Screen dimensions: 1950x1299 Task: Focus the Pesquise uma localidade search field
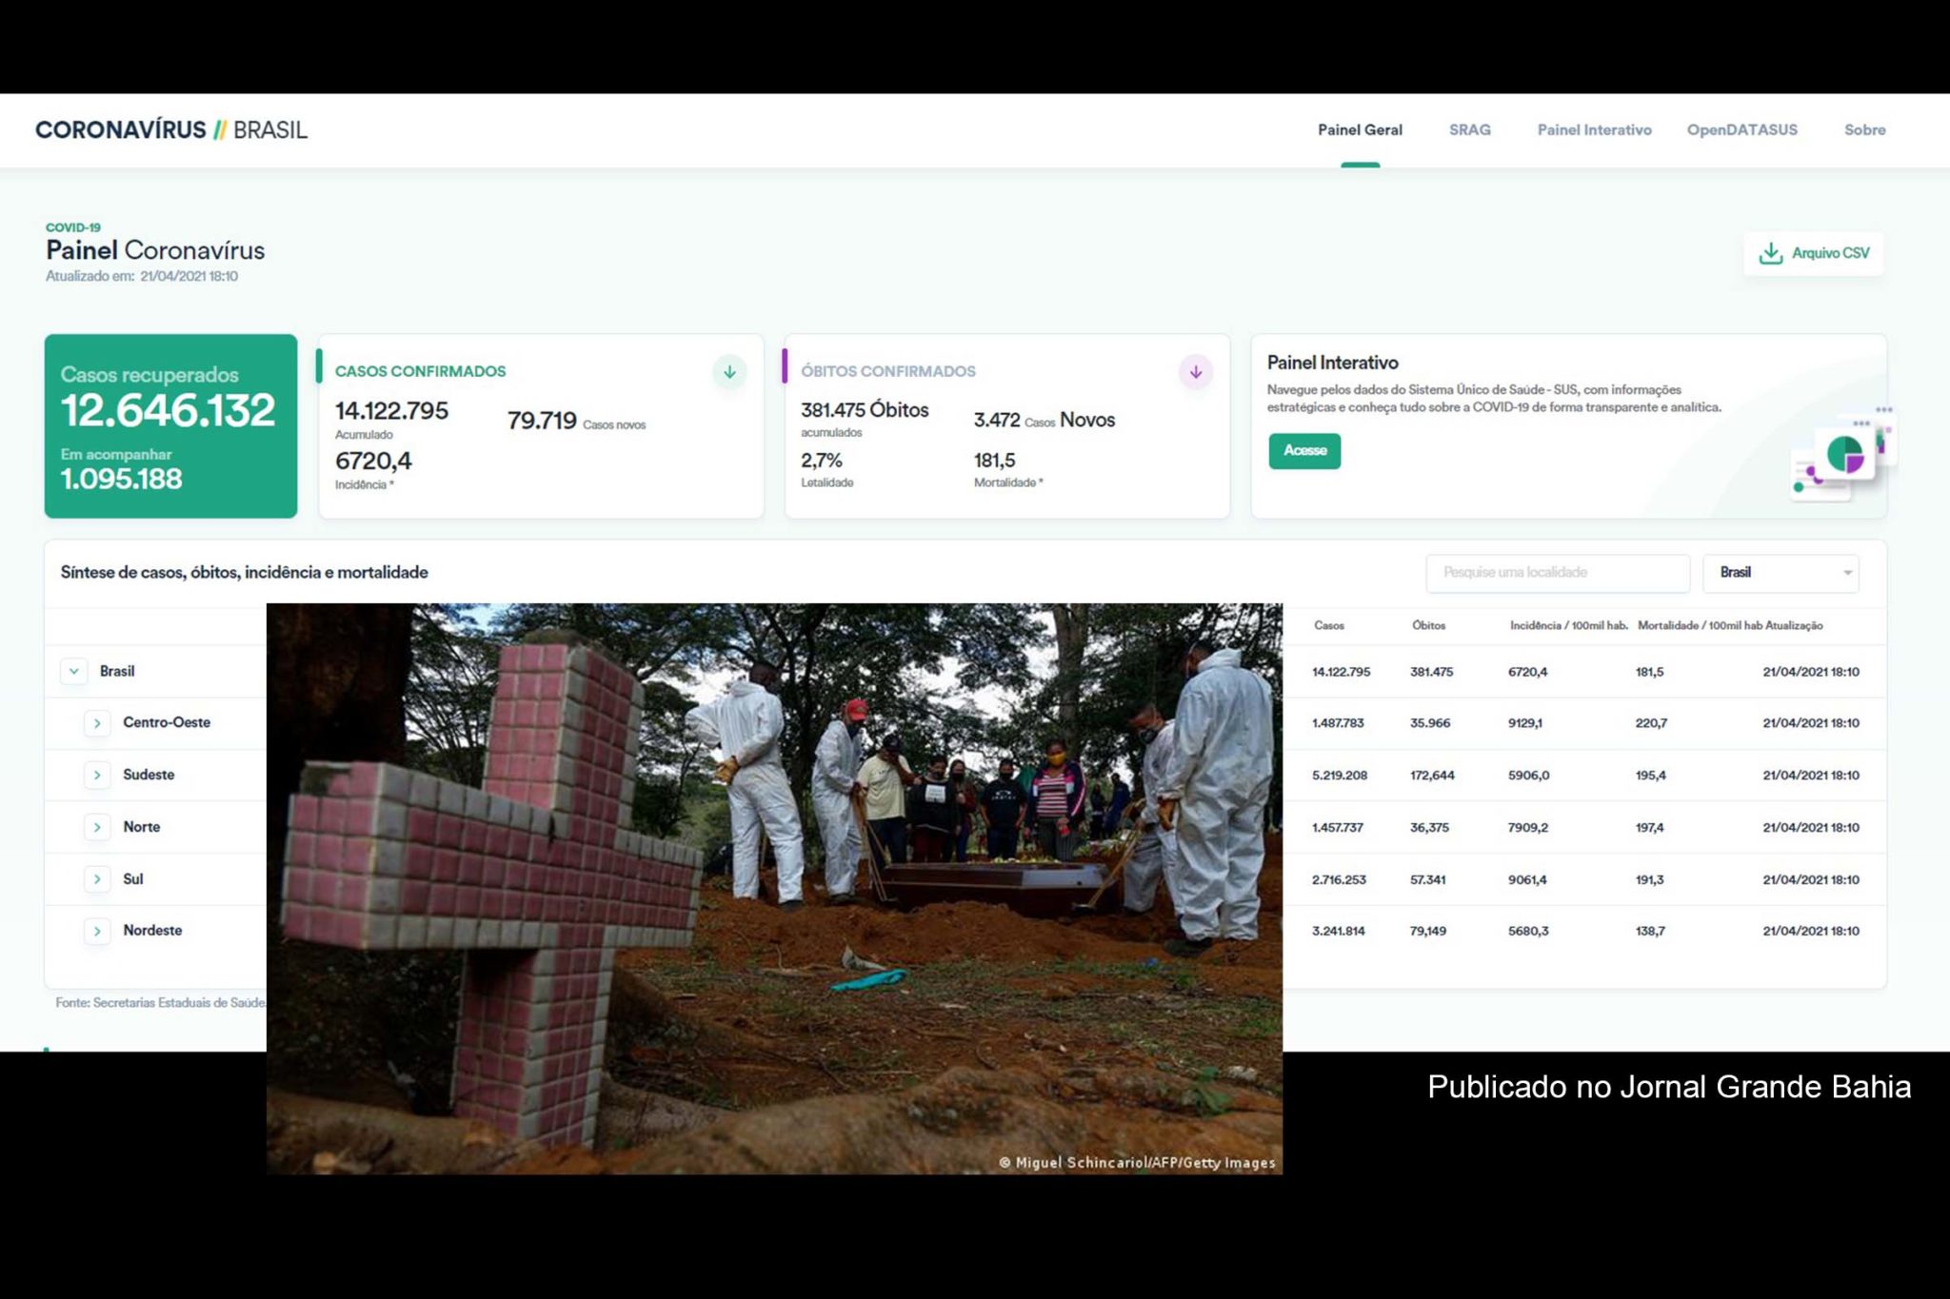[1556, 573]
